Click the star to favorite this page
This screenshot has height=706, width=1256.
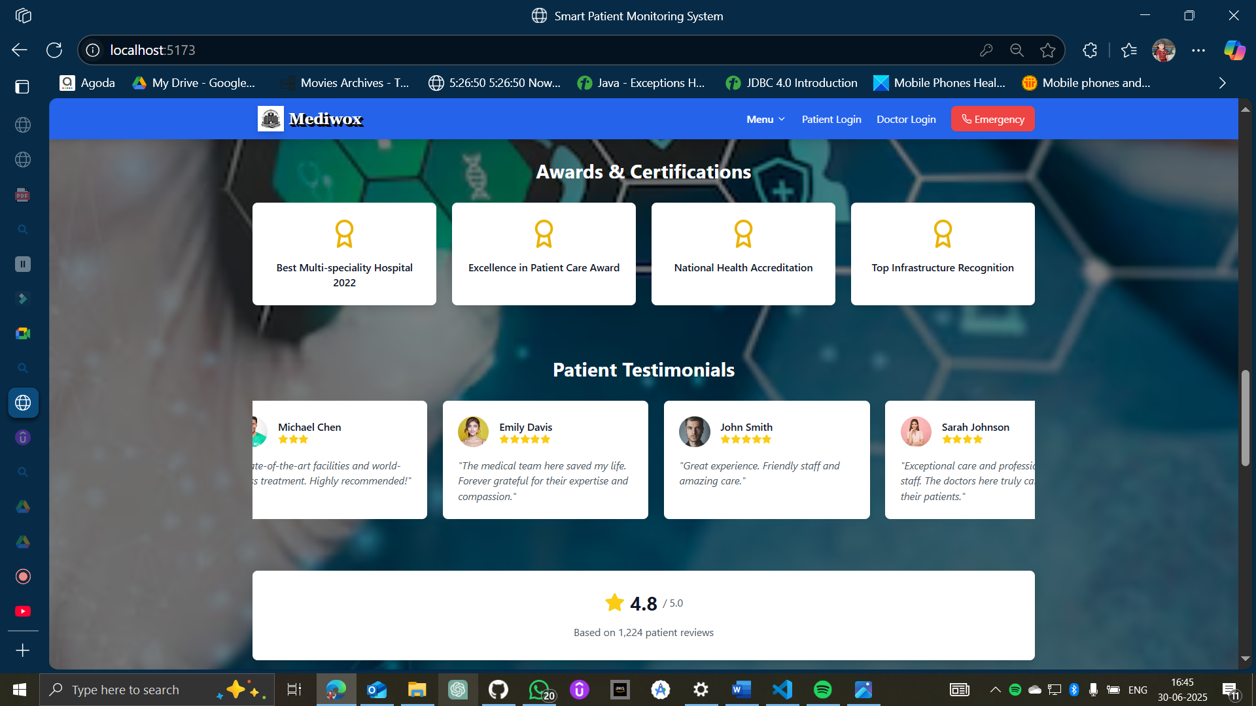coord(1048,50)
